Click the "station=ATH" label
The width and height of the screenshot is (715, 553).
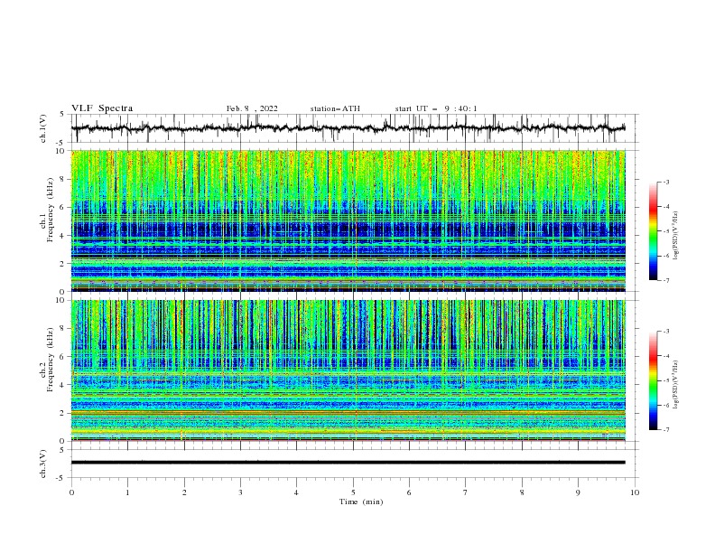pyautogui.click(x=335, y=108)
